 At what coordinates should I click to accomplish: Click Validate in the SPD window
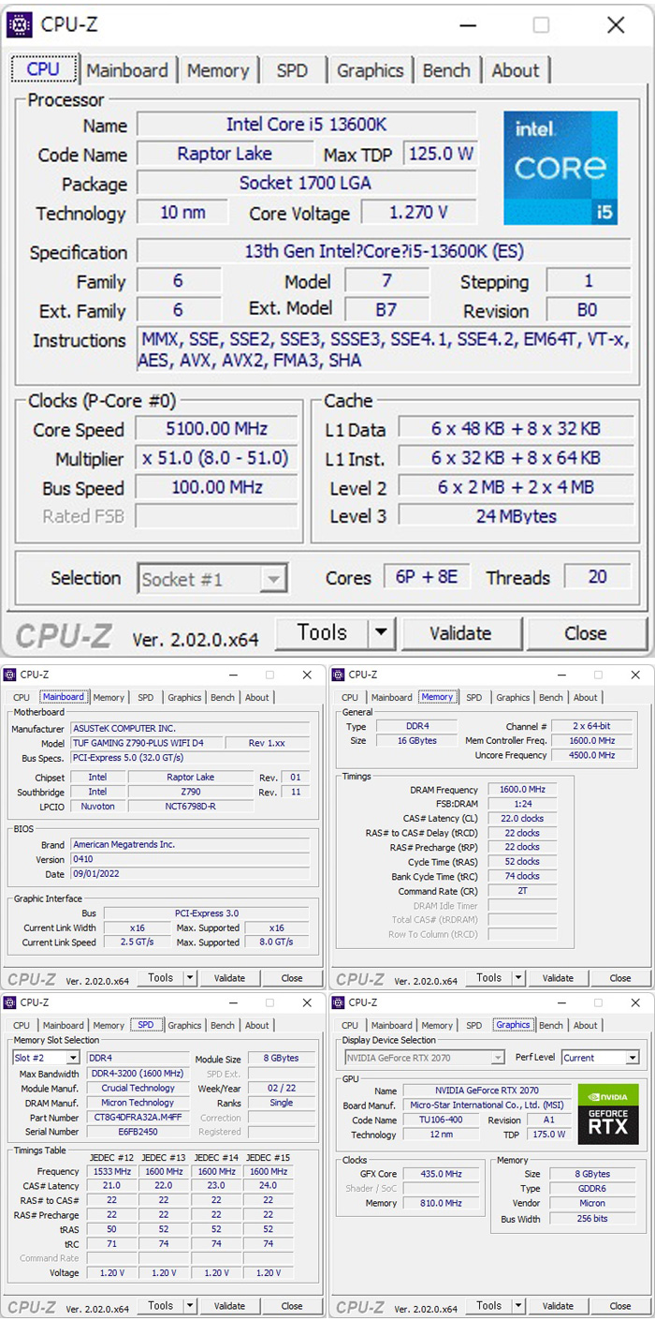pyautogui.click(x=229, y=1306)
